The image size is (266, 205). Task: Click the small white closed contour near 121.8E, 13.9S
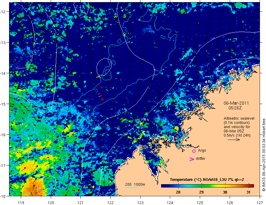click(x=104, y=67)
